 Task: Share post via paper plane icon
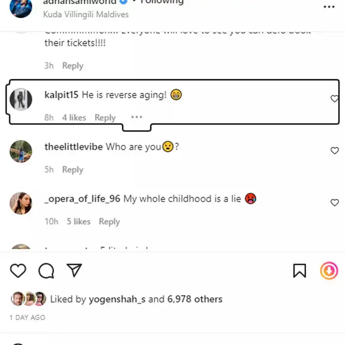74,270
